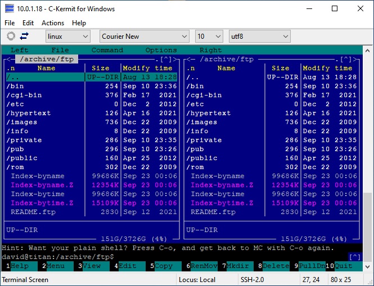Open the utf8 character set dropdown

(260, 37)
